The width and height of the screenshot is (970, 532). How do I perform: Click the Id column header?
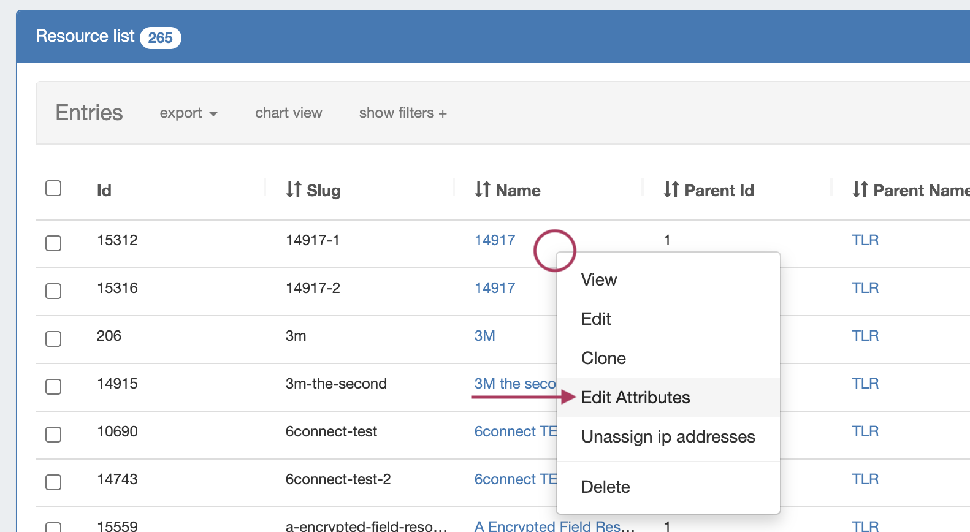104,191
